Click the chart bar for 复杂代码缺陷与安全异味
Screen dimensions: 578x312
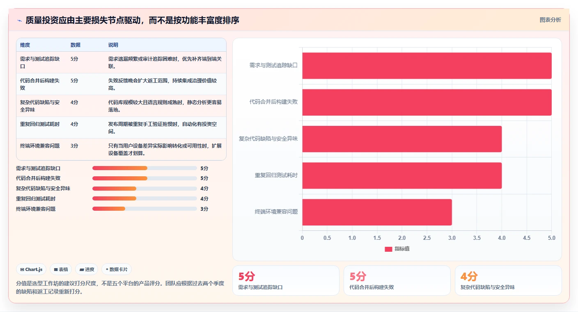(x=402, y=139)
